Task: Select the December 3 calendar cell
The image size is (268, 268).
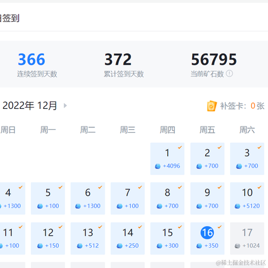Action: click(x=247, y=158)
